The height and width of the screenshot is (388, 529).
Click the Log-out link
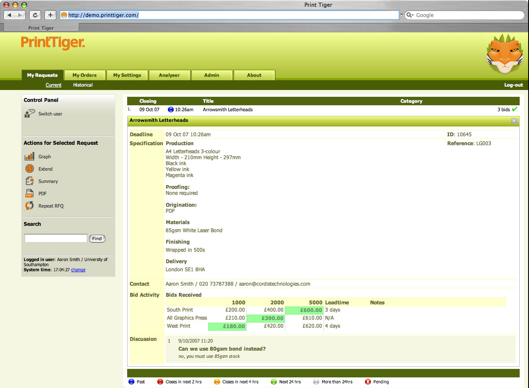point(513,85)
